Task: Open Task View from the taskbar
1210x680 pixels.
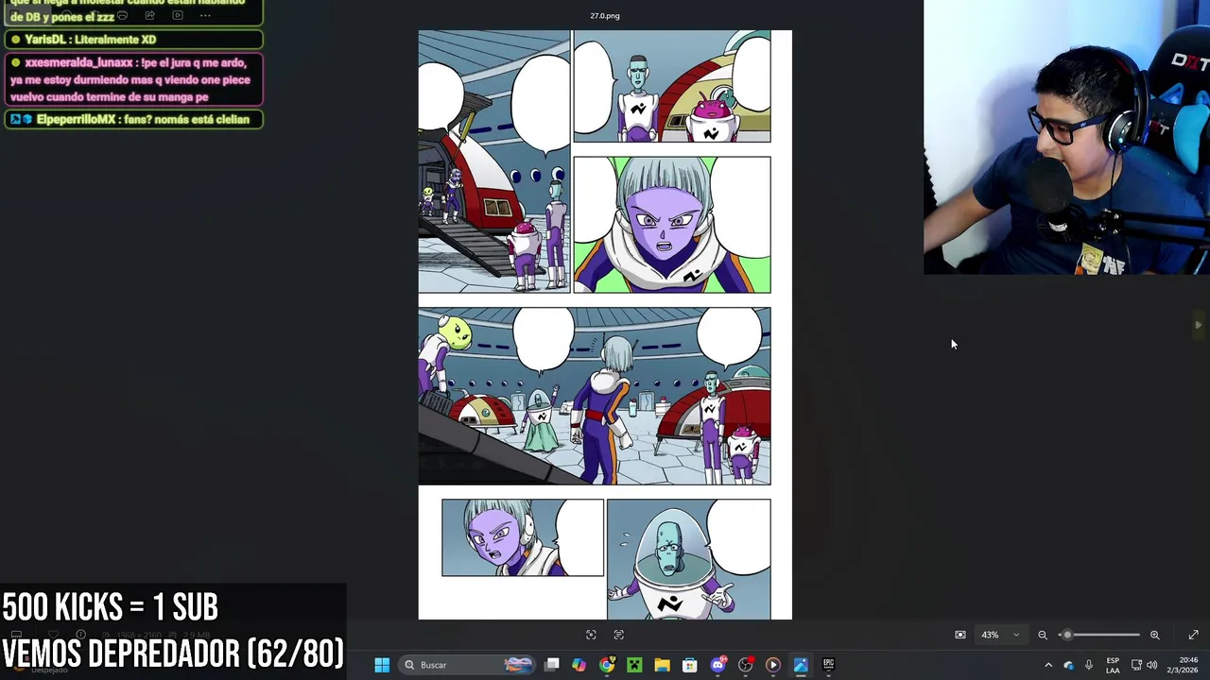Action: (x=552, y=665)
